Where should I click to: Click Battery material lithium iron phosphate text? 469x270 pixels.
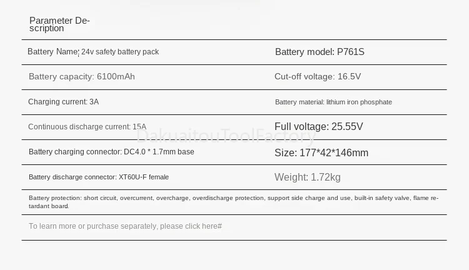coord(333,102)
